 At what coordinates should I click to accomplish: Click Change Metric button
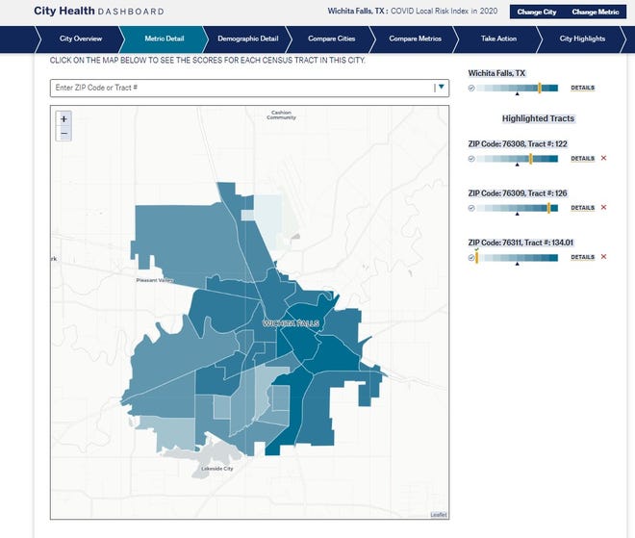click(x=596, y=12)
